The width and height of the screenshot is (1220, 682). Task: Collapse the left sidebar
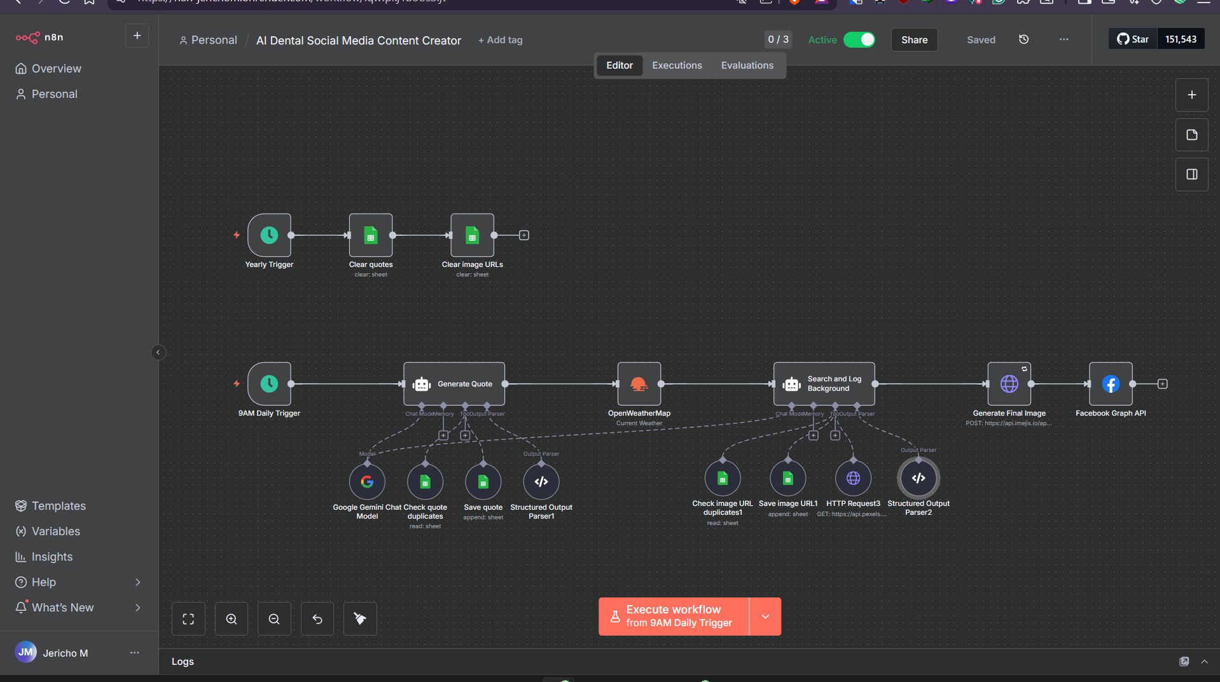click(x=158, y=352)
